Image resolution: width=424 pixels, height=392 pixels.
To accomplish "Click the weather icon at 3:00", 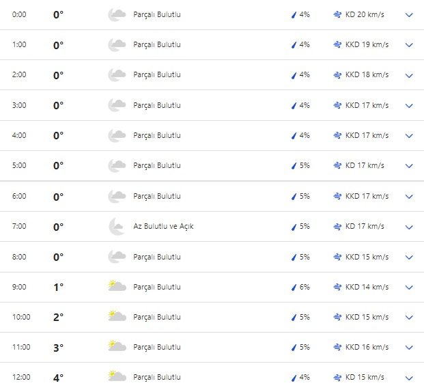I will [x=117, y=105].
